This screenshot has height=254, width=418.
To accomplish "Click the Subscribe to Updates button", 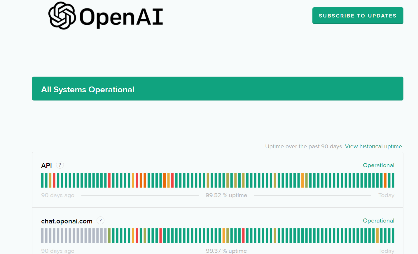I will click(x=358, y=16).
